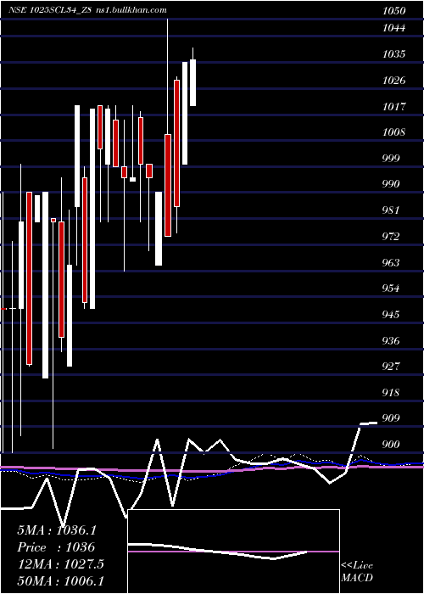Screen dimensions: 424x594
Task: Click the 1008 price axis label
Action: (x=393, y=132)
